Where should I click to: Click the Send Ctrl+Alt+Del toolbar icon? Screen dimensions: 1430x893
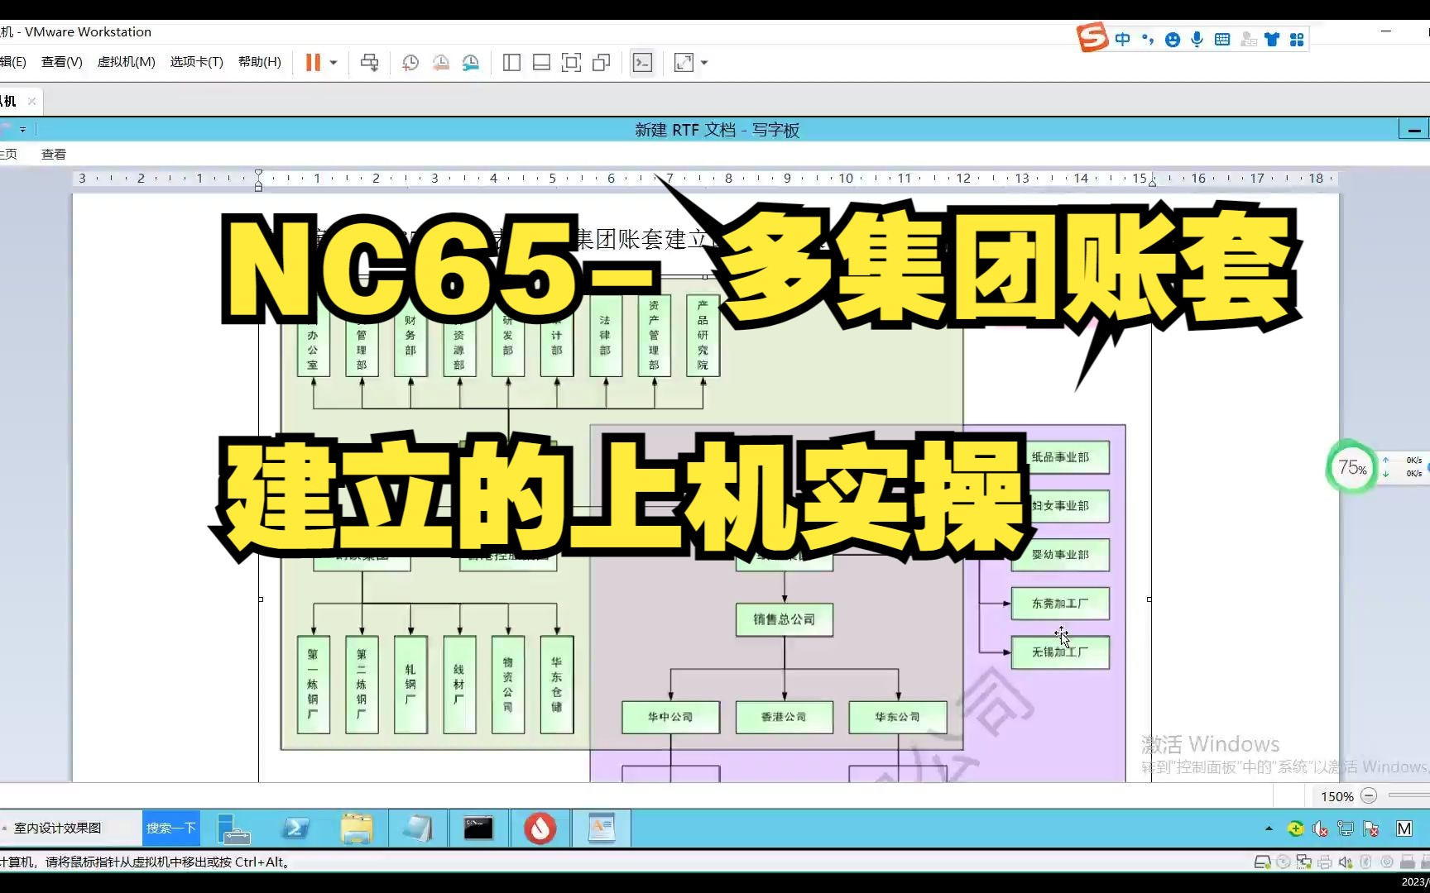pos(370,63)
